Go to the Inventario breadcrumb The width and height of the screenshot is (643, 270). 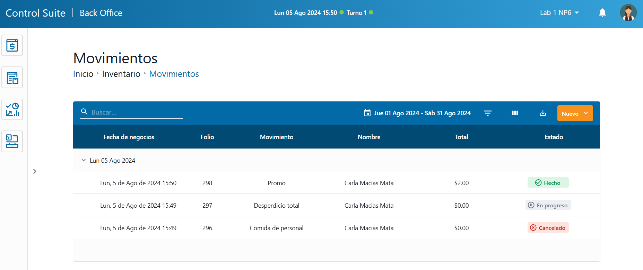pos(121,74)
